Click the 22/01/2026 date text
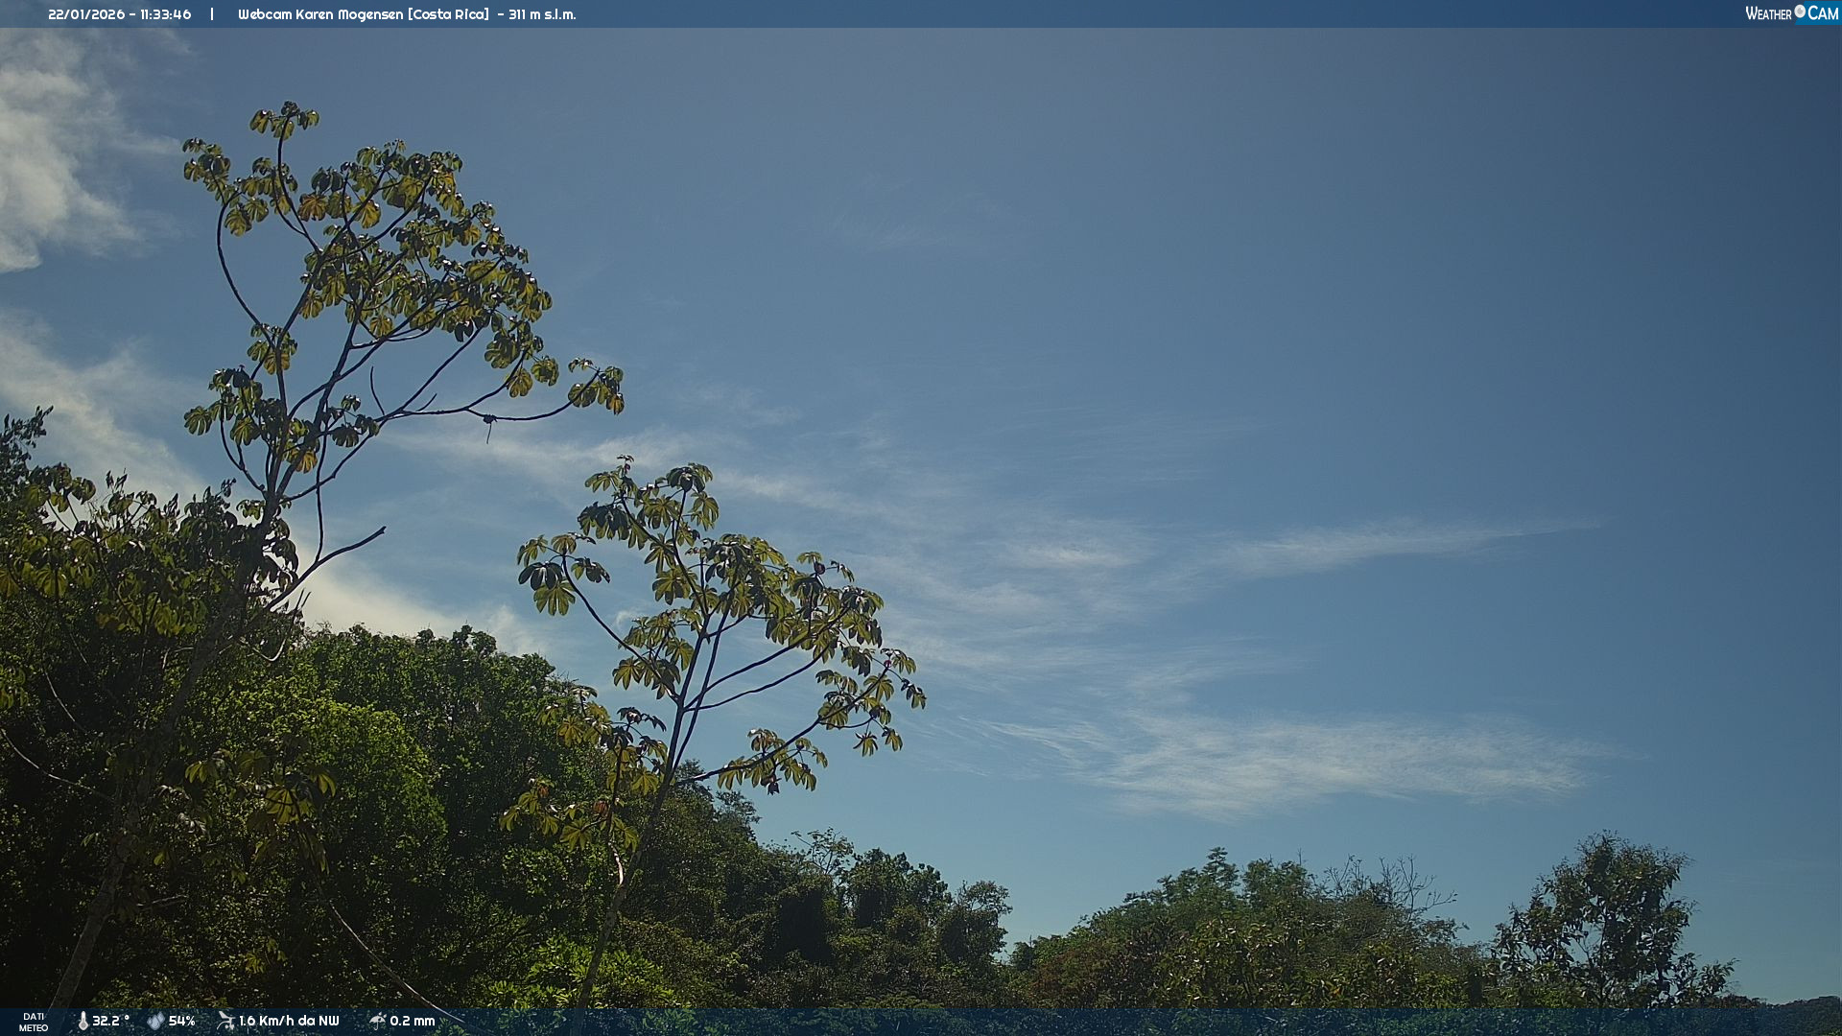1842x1036 pixels. point(87,14)
